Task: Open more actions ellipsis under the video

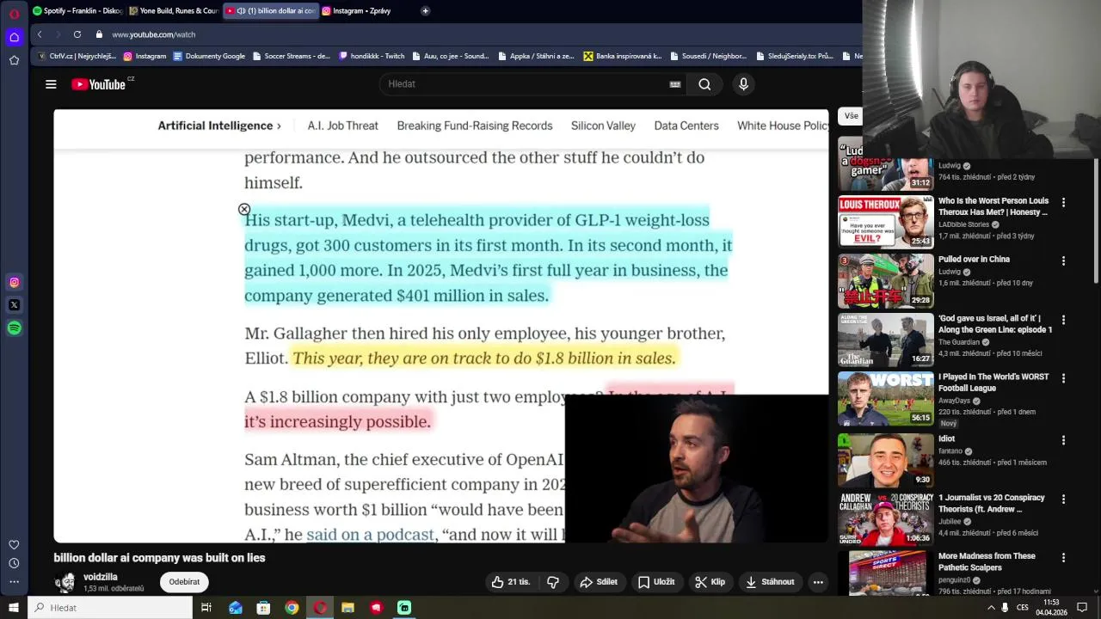Action: pyautogui.click(x=818, y=582)
